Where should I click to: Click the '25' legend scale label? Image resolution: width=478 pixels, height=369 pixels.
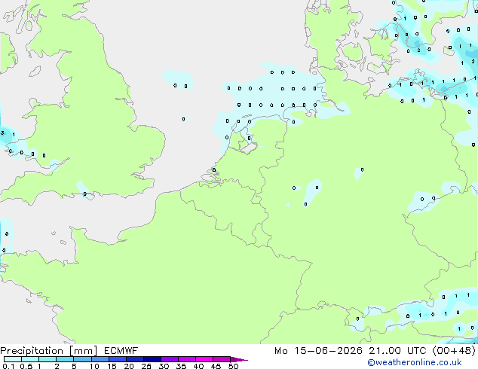(x=146, y=366)
